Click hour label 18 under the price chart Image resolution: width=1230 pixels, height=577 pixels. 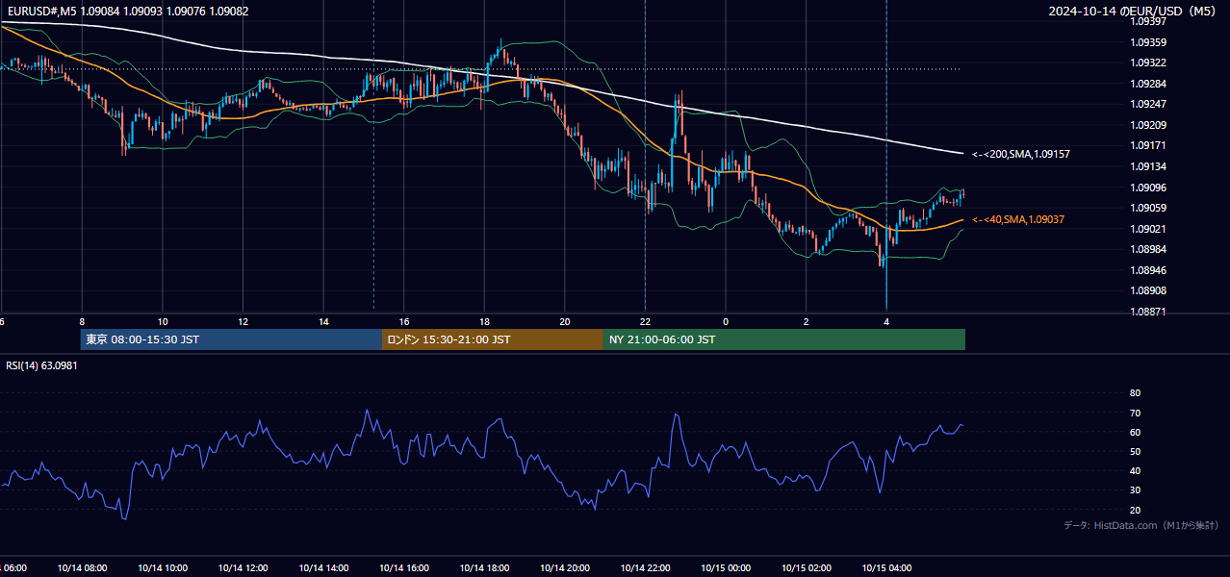pyautogui.click(x=484, y=321)
